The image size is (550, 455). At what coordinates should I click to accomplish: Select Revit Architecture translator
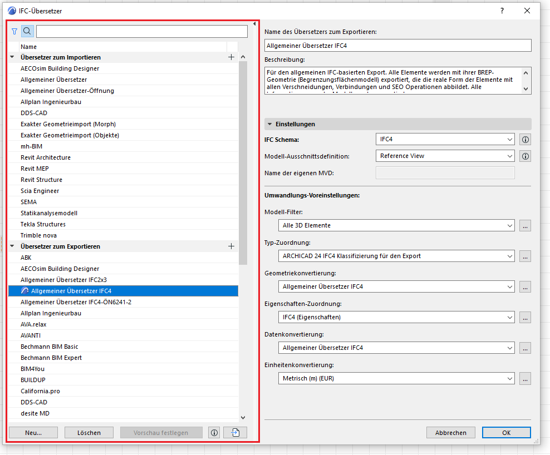coord(46,157)
